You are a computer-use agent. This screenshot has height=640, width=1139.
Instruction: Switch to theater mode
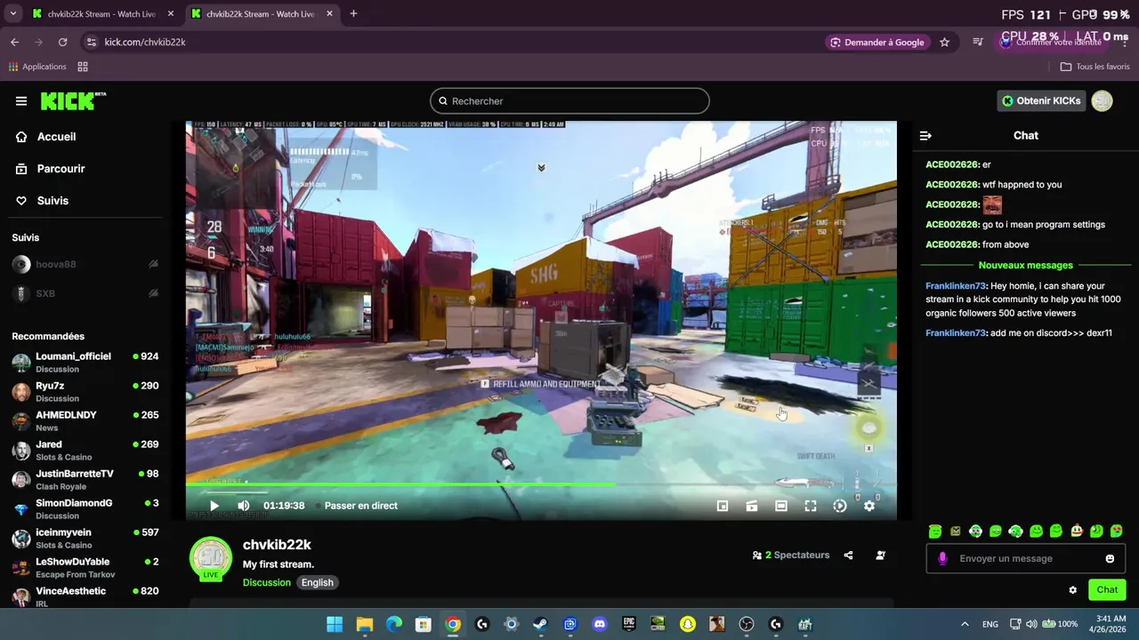point(781,506)
